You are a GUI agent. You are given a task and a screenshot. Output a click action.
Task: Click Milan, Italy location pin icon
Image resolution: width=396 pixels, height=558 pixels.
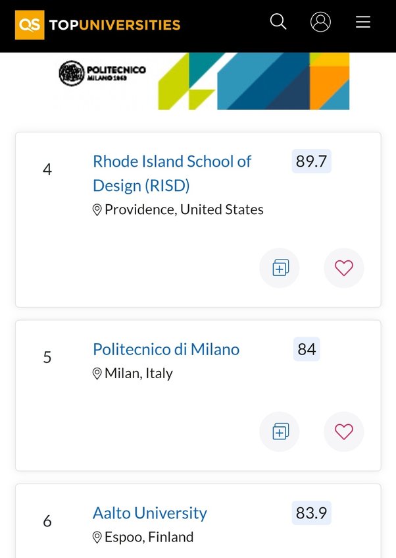[x=97, y=374]
